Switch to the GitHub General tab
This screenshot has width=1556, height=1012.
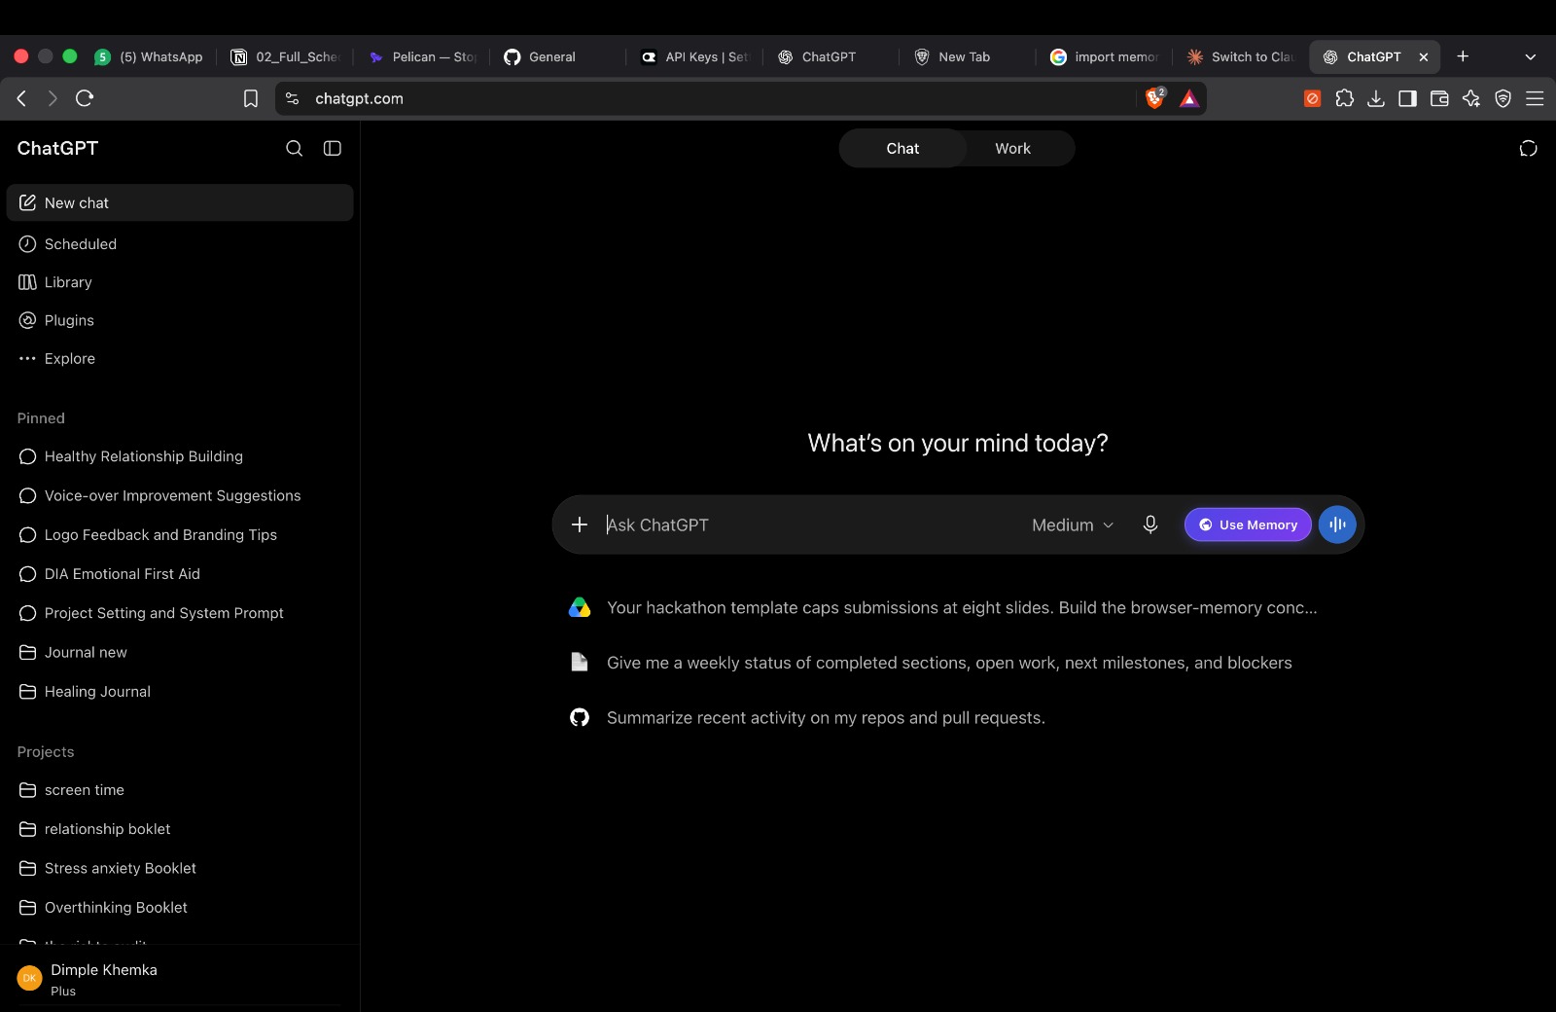(558, 56)
